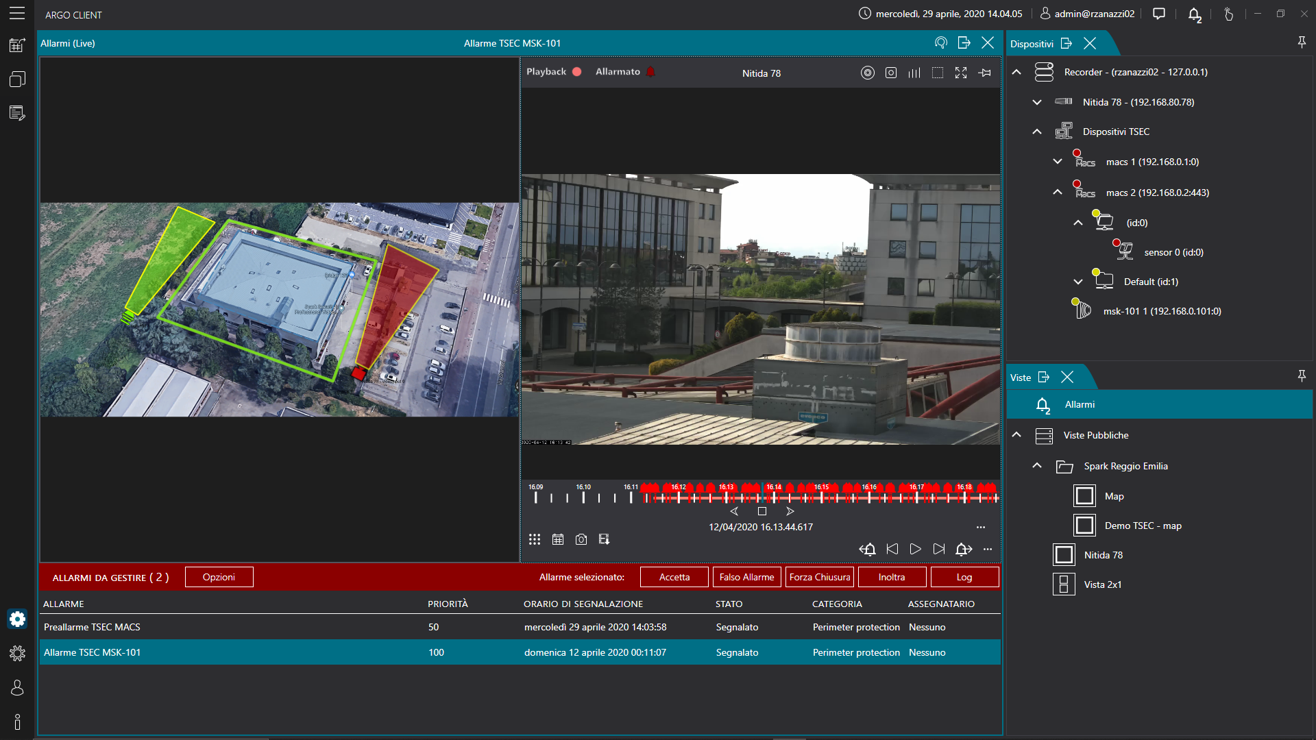This screenshot has width=1316, height=740.
Task: Click the Falso Allarme button
Action: click(x=746, y=577)
